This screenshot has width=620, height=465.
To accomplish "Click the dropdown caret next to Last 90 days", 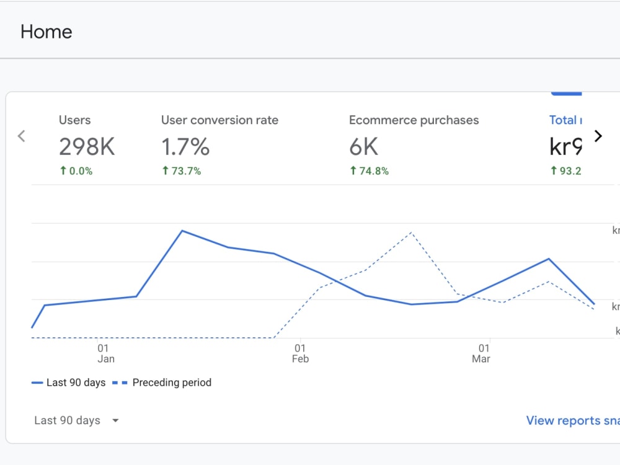I will pyautogui.click(x=115, y=420).
